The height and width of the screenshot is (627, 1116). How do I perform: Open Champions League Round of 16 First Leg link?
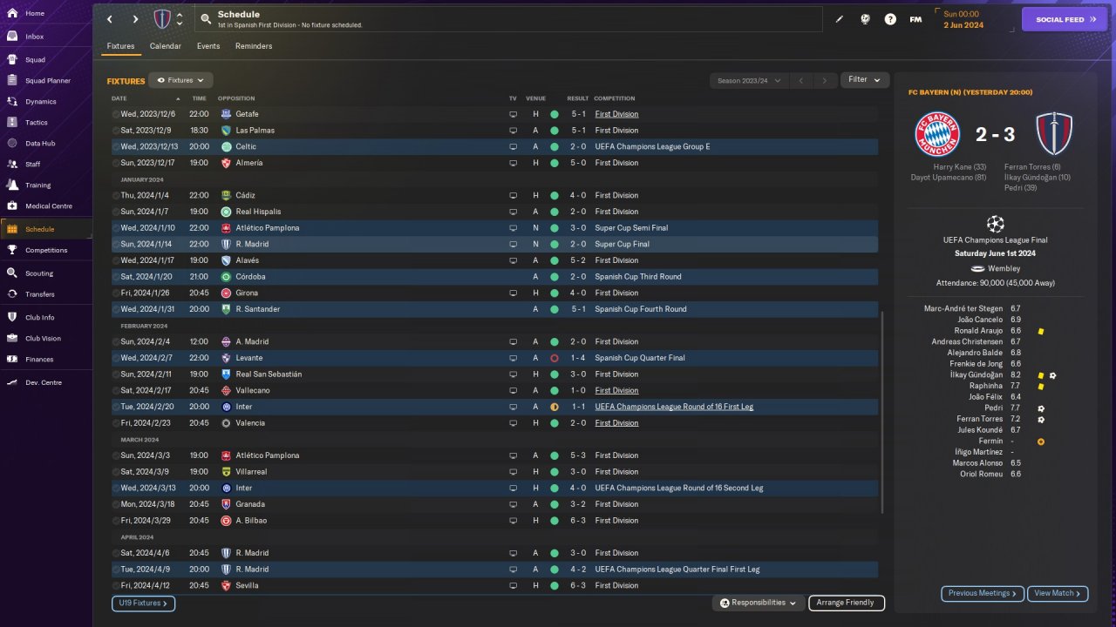tap(674, 407)
